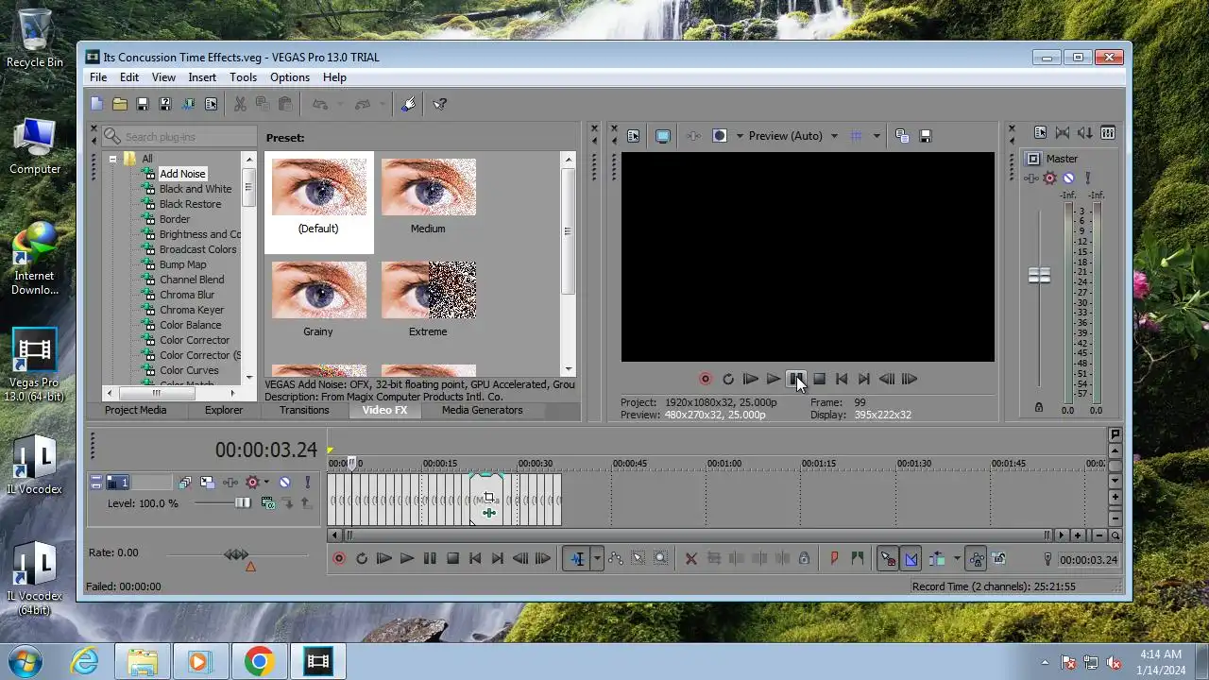The height and width of the screenshot is (680, 1209).
Task: Stop playback in the timeline transport
Action: 452,559
